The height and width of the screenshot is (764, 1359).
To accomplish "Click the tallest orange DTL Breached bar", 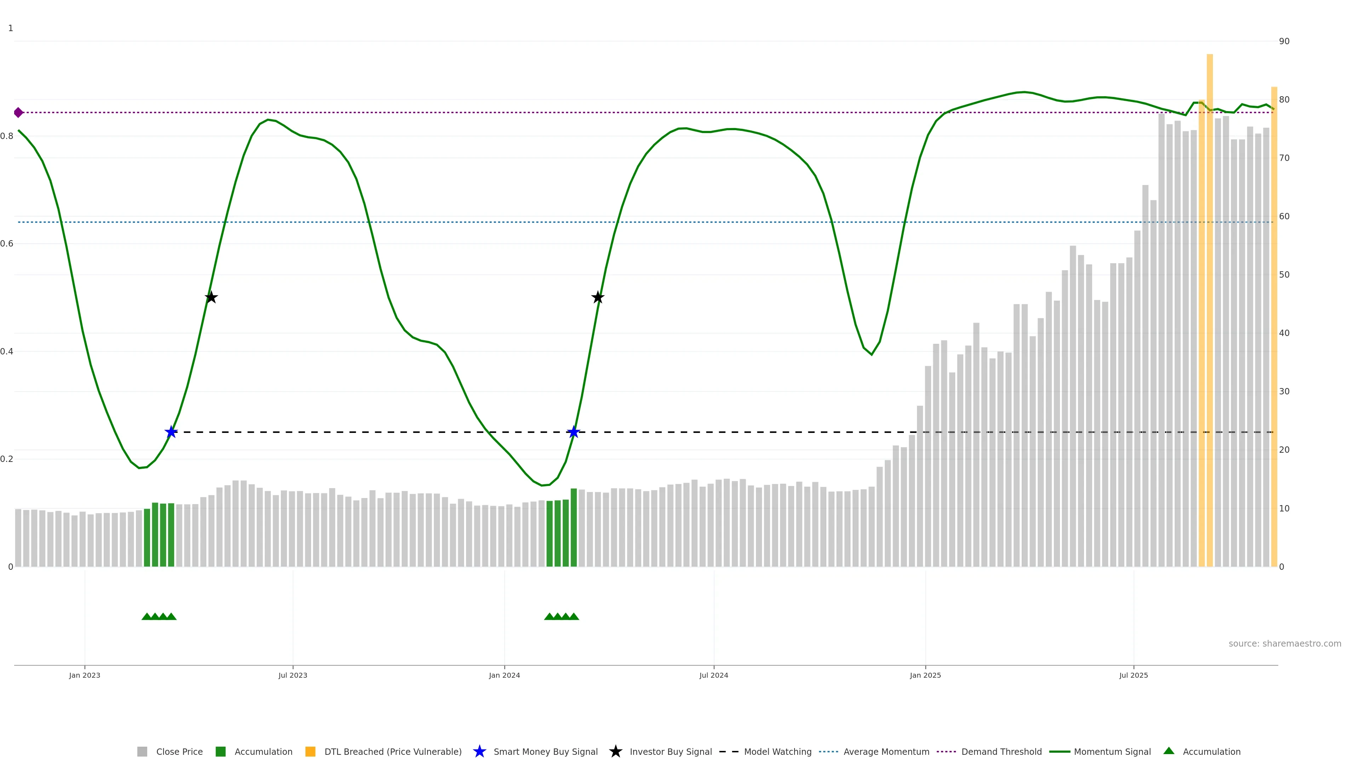I will point(1209,316).
